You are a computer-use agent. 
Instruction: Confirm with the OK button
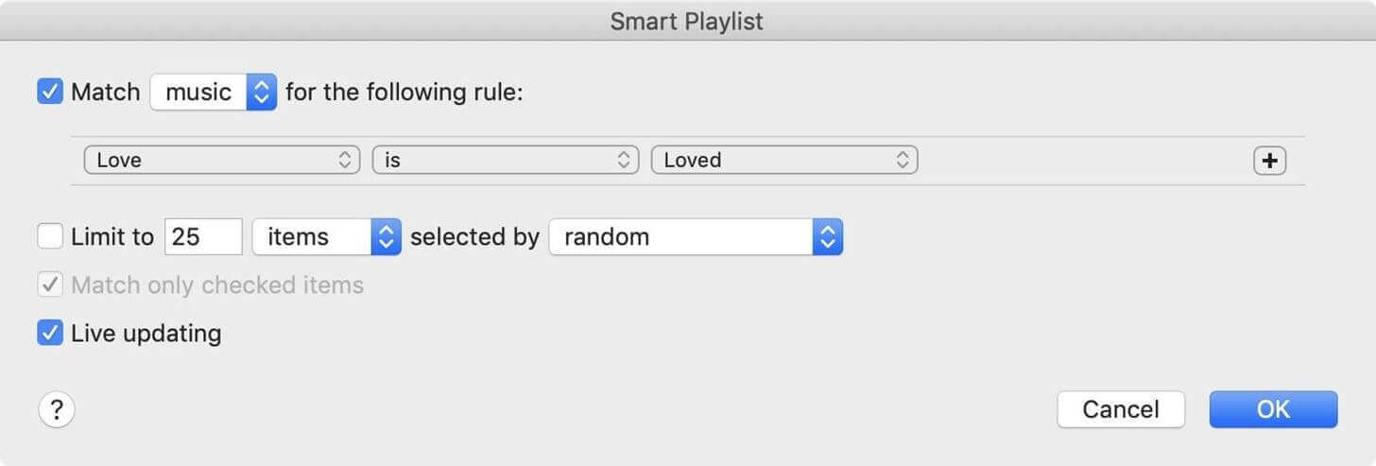pos(1273,409)
